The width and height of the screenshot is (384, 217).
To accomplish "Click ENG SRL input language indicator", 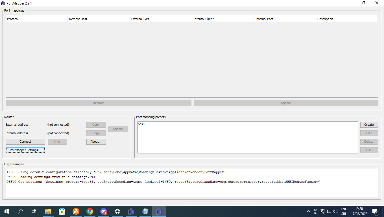I will tap(344, 211).
